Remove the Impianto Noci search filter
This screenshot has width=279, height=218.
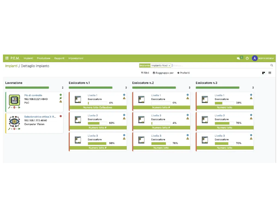(x=169, y=66)
